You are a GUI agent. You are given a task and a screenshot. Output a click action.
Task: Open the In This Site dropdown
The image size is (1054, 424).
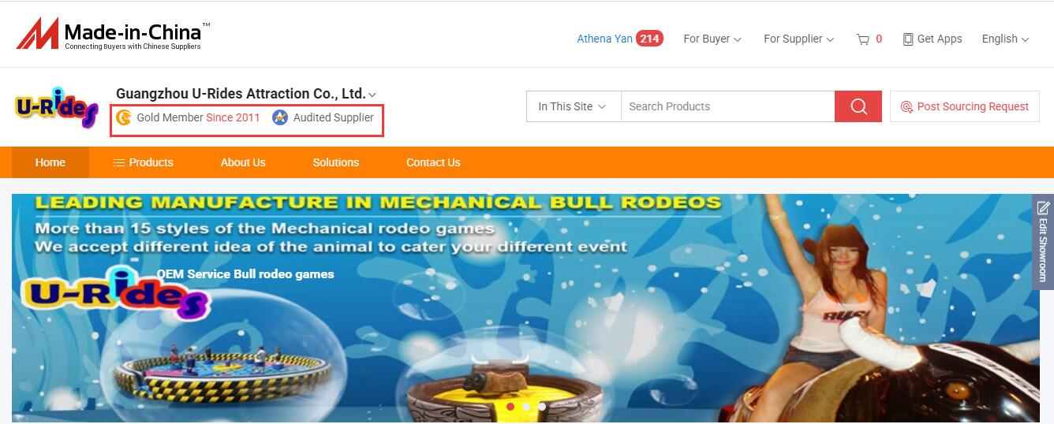pyautogui.click(x=574, y=106)
